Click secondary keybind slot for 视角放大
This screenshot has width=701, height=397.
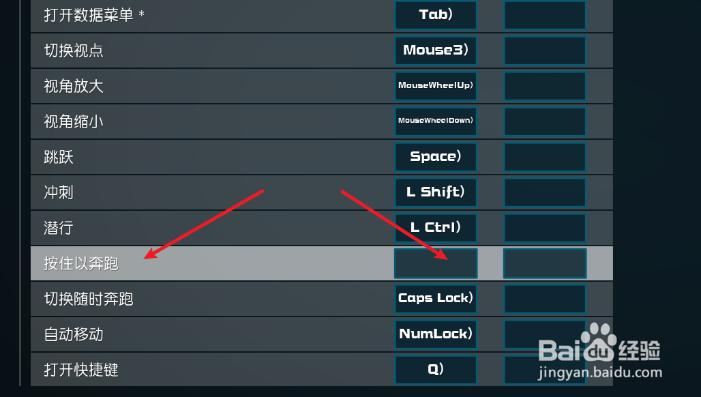pyautogui.click(x=545, y=86)
